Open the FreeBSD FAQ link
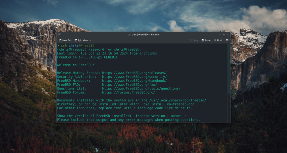The height and width of the screenshot is (153, 287). [129, 85]
